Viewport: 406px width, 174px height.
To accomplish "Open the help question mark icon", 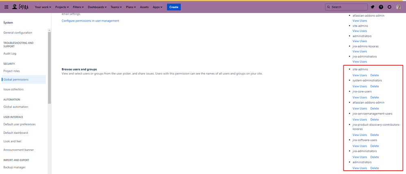I will (381, 7).
